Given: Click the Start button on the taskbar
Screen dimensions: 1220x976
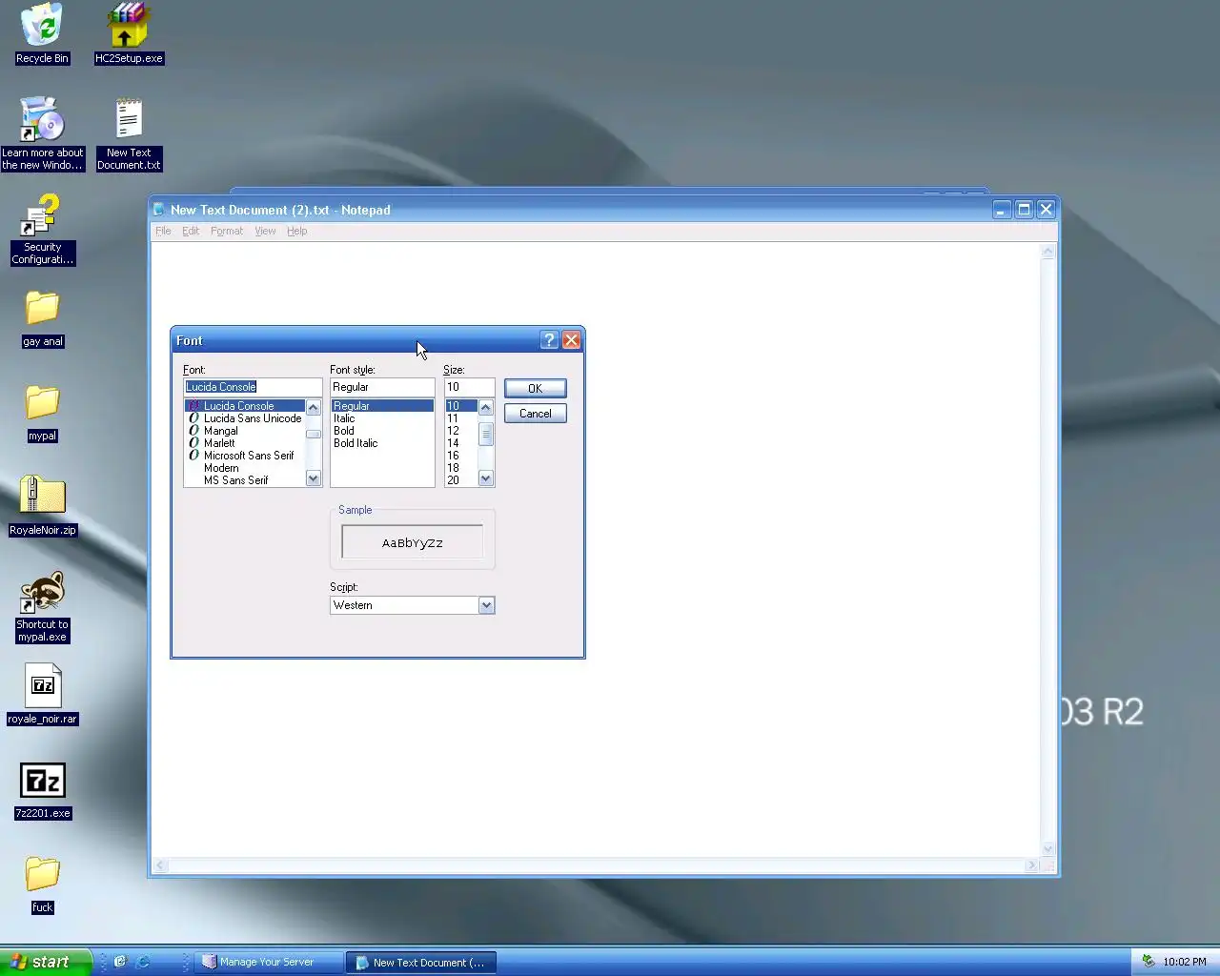Looking at the screenshot, I should pos(46,962).
